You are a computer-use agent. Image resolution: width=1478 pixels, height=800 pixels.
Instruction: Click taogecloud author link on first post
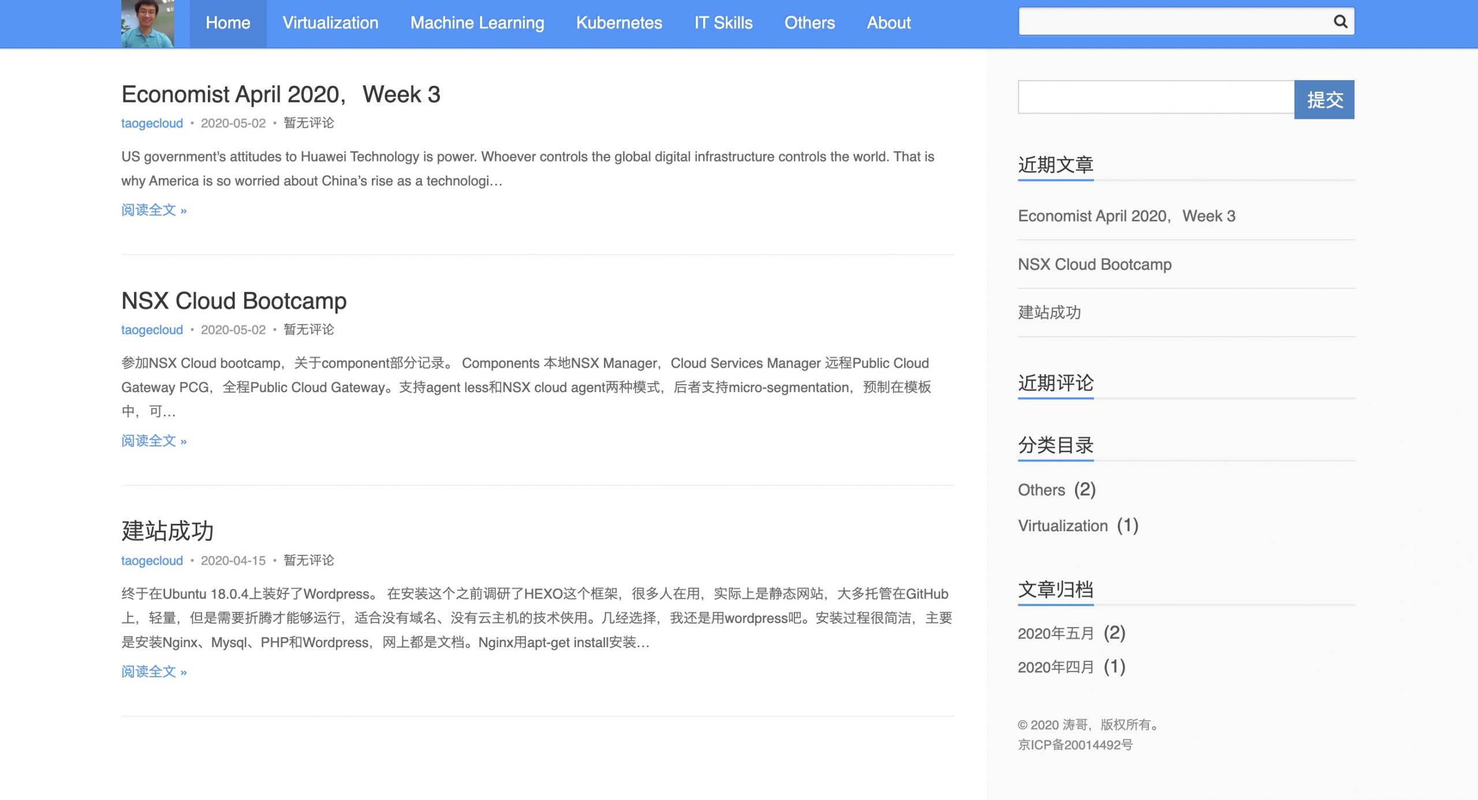152,123
